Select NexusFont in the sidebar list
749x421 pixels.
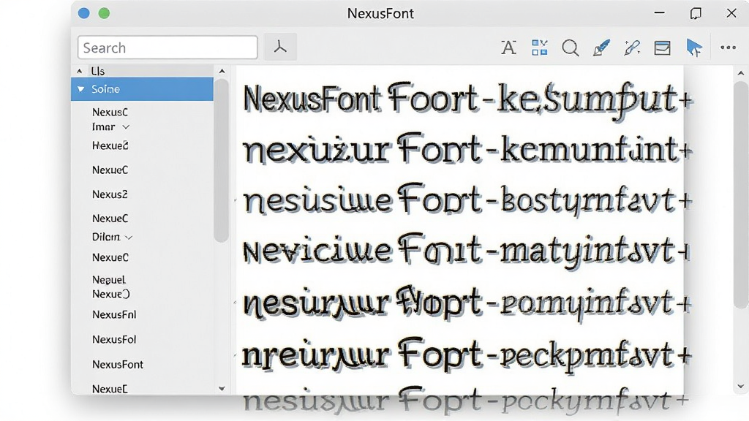[x=118, y=365]
